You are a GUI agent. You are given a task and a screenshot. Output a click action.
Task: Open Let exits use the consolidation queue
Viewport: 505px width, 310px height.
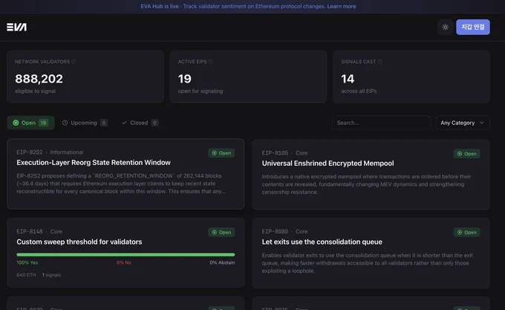coord(371,254)
